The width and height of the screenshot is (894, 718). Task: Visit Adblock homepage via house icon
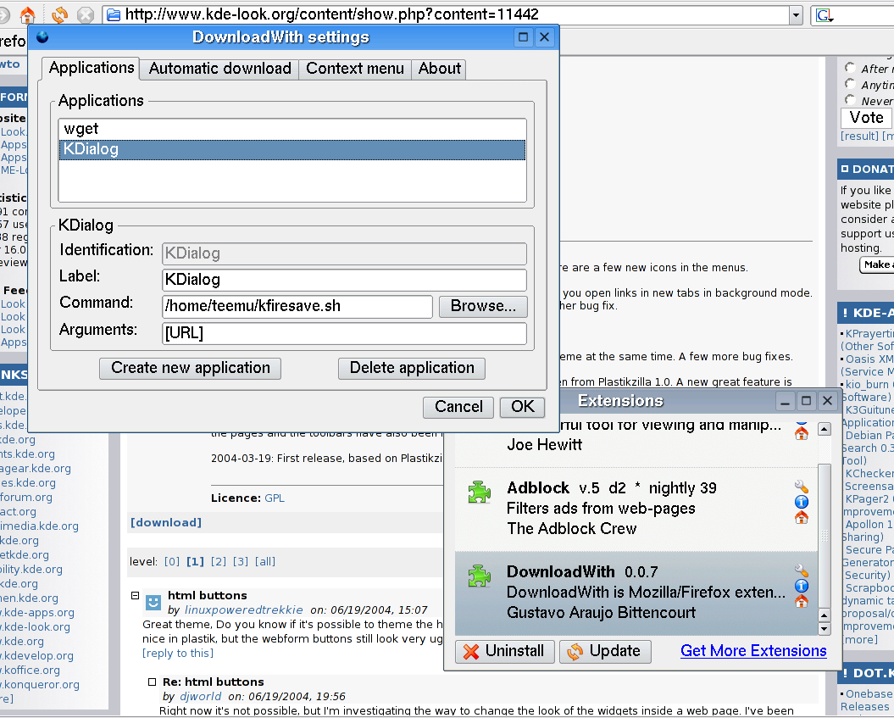pyautogui.click(x=801, y=517)
